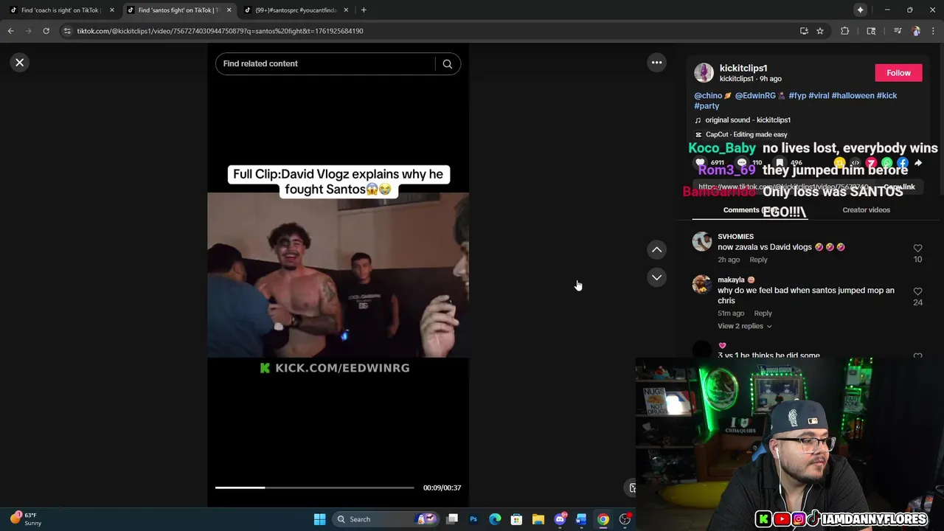944x531 pixels.
Task: Open Photoshop from taskbar
Action: pos(473,519)
